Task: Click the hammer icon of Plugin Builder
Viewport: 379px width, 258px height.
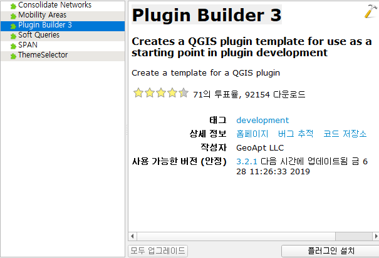Action: click(x=371, y=11)
